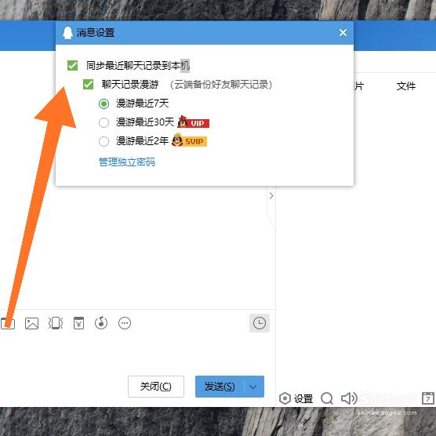Close the 消息设置 dialog
The height and width of the screenshot is (436, 436).
click(x=343, y=32)
